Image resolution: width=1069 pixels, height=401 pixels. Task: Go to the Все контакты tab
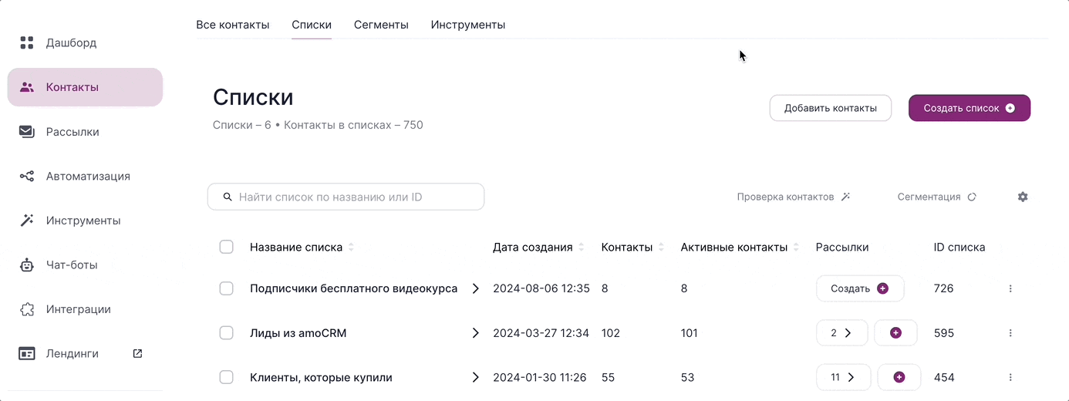[233, 25]
